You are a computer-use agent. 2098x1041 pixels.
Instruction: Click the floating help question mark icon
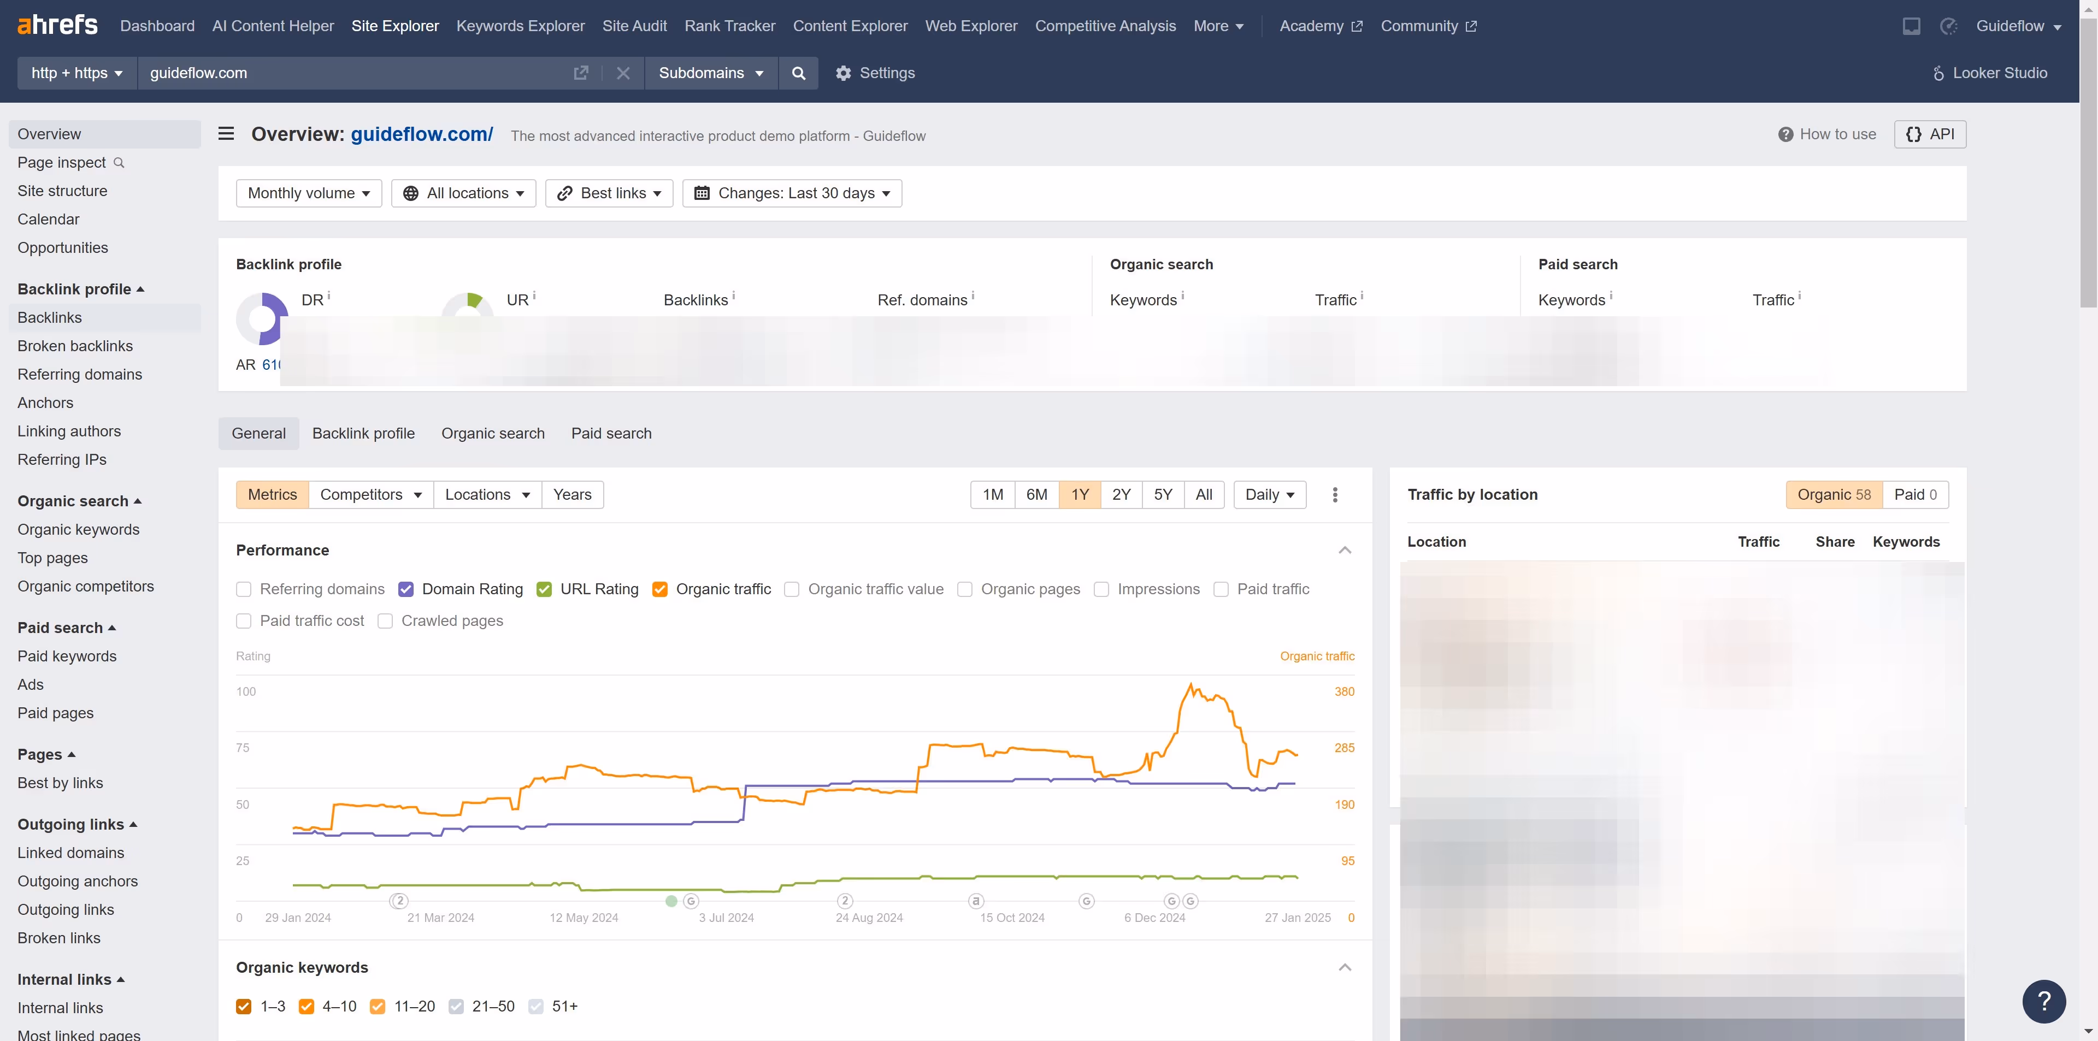pos(2044,1002)
